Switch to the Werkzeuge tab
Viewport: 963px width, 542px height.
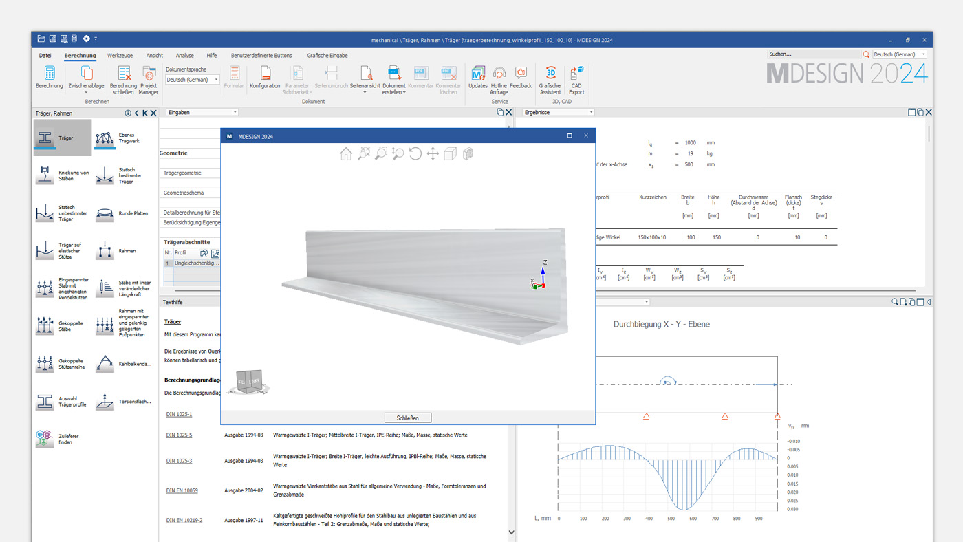click(x=120, y=56)
